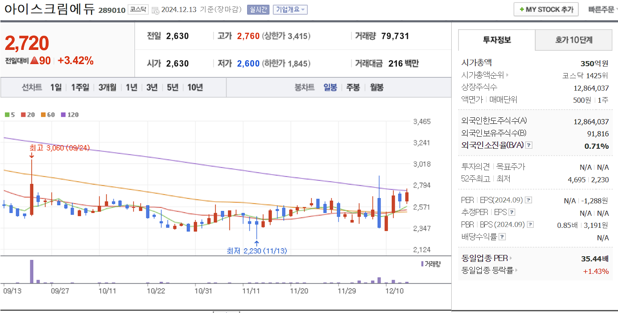
Task: Switch to the 호가 10단계 tab
Action: coord(574,40)
